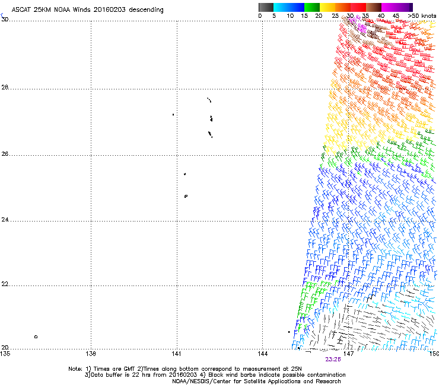Viewport: 439px width, 385px height.
Task: Select the green 15-20 knots color swatch
Action: click(312, 7)
